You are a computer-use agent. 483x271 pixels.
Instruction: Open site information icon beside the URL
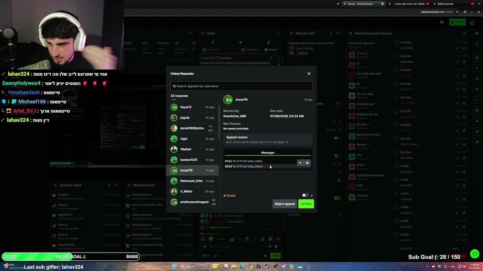[x=457, y=12]
